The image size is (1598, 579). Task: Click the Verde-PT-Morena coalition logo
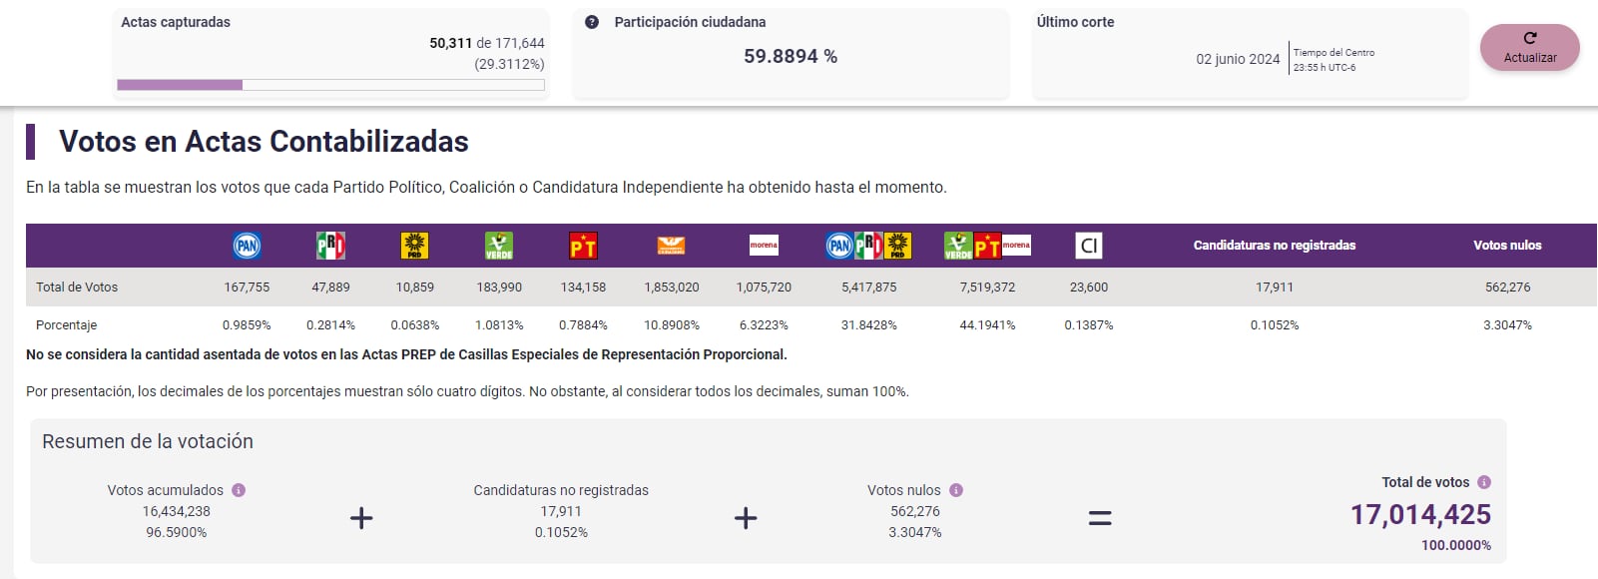987,246
